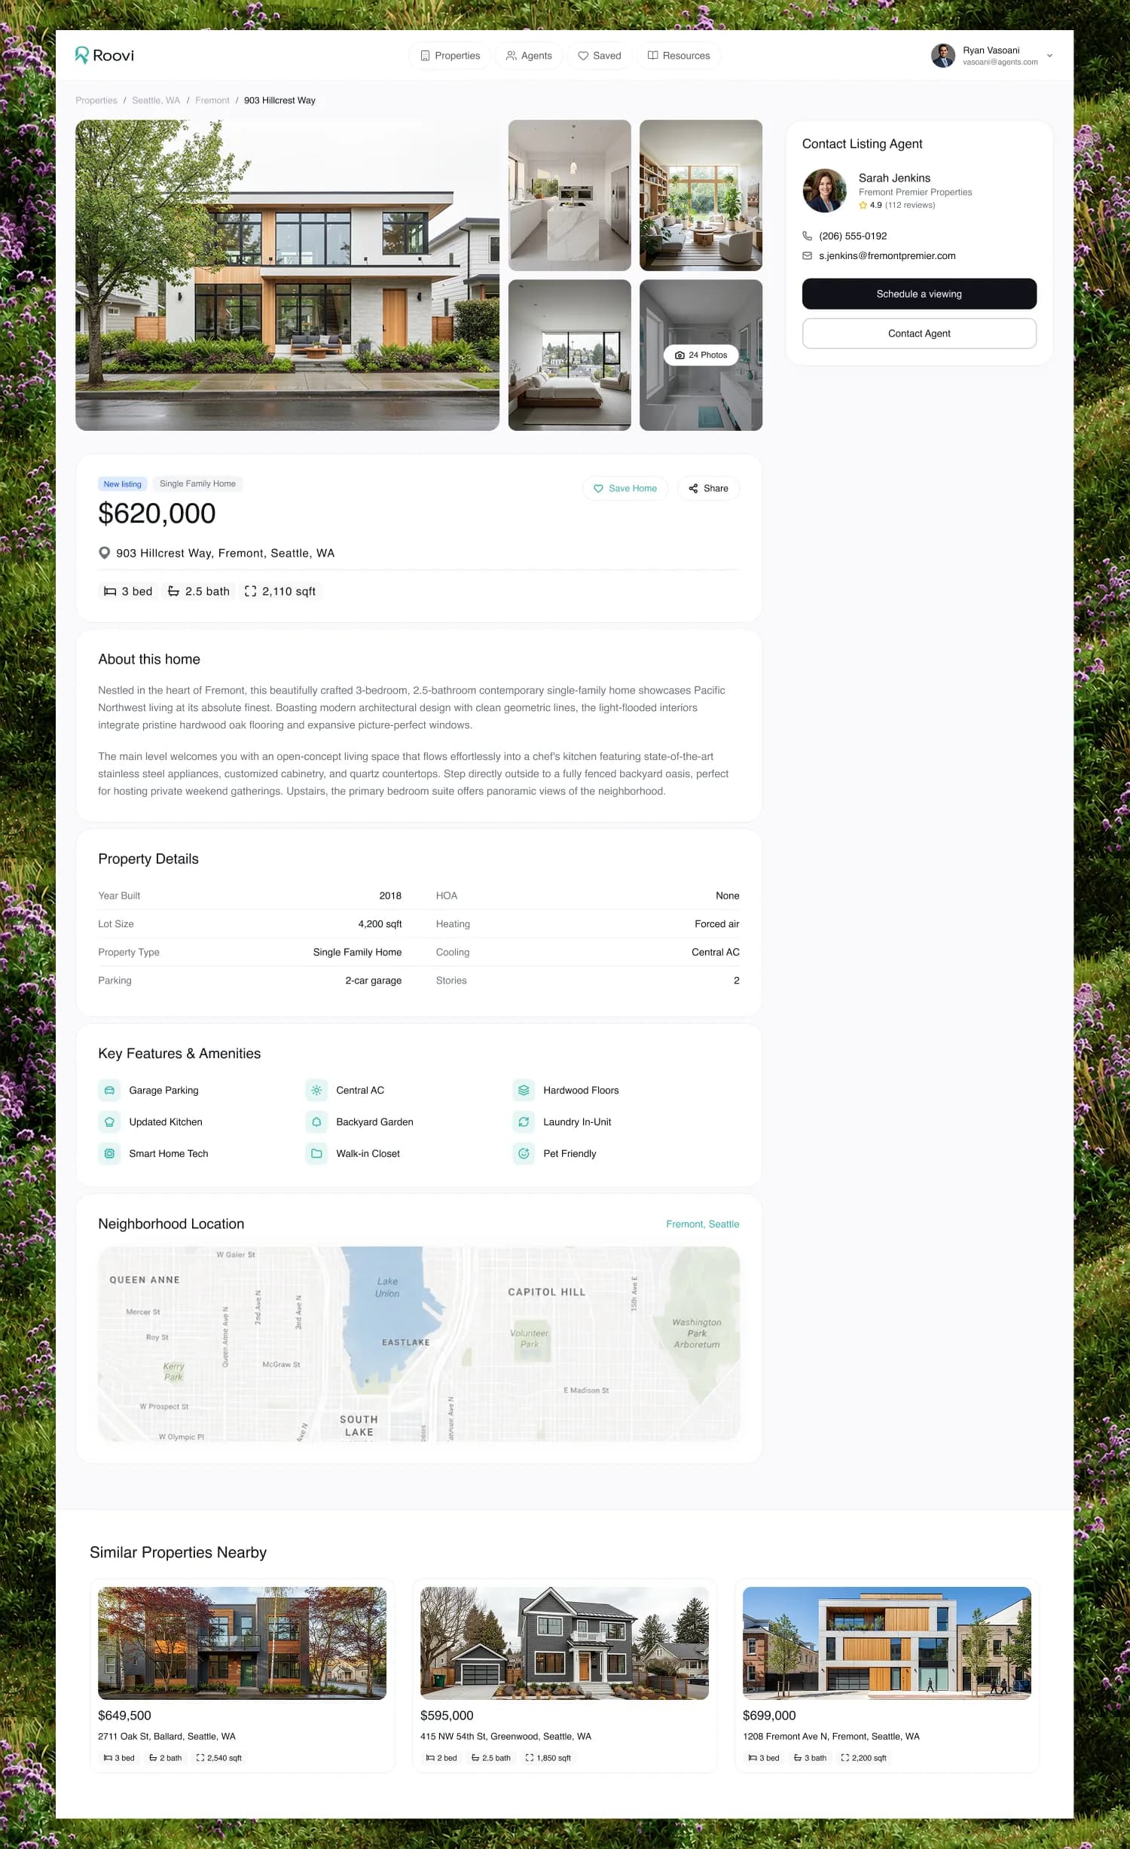Click the Share button
This screenshot has height=1849, width=1130.
pyautogui.click(x=708, y=488)
